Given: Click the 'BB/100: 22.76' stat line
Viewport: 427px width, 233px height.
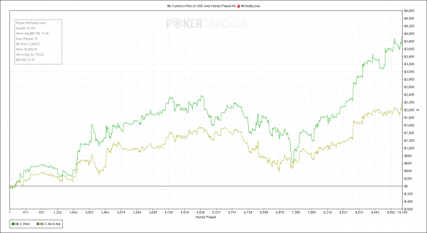Looking at the screenshot, I should (25, 60).
